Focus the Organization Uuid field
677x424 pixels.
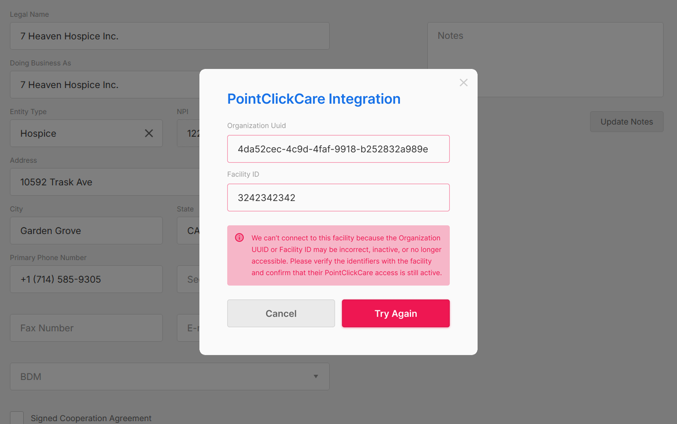coord(338,149)
